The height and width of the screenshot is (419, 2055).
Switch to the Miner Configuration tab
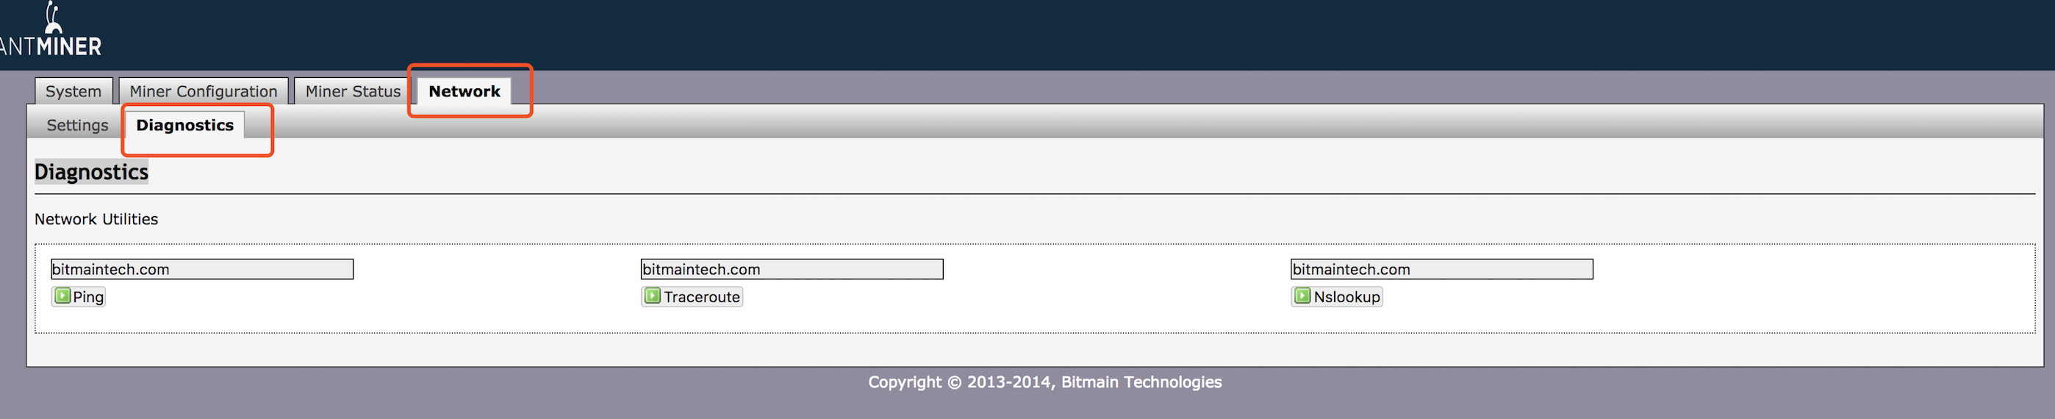pyautogui.click(x=204, y=92)
